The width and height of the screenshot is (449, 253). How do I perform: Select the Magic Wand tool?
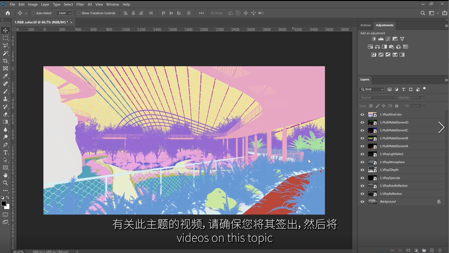click(5, 53)
